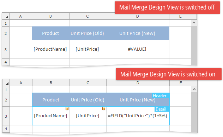This screenshot has width=223, height=137.
Task: Click Product header cell in lower sheet
Action: pyautogui.click(x=51, y=100)
